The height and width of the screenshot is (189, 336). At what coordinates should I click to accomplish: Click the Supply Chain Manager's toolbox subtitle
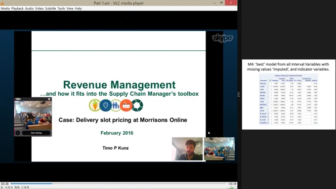[x=119, y=94]
